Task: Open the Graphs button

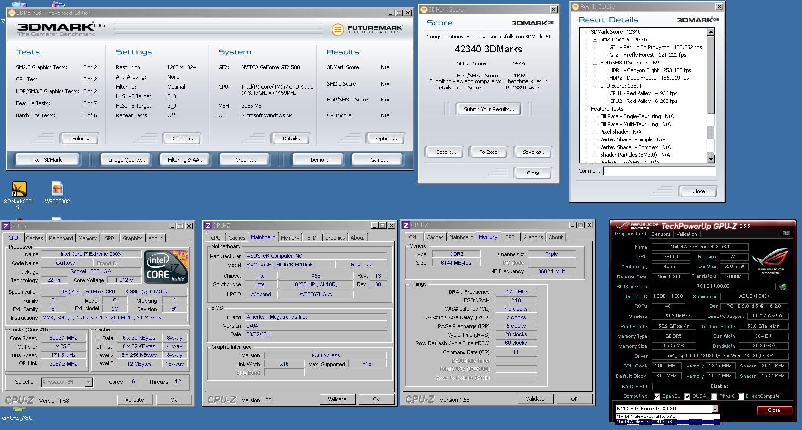Action: [245, 160]
